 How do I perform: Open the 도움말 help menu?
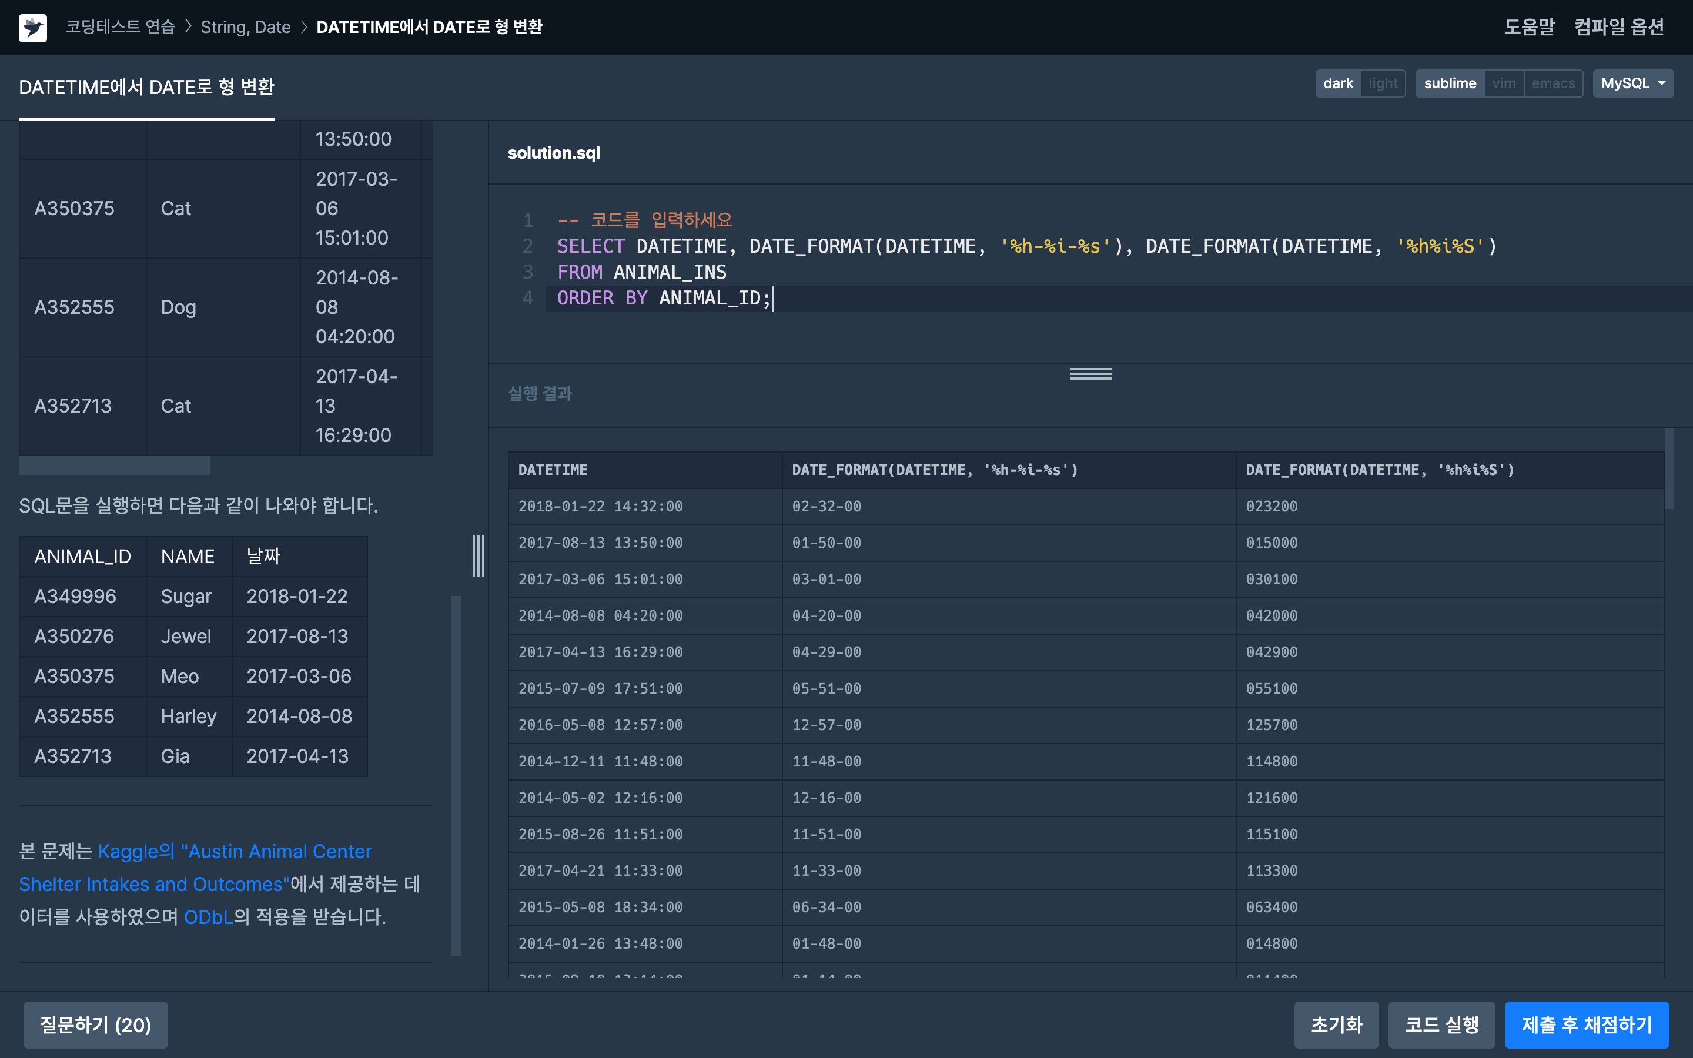pyautogui.click(x=1528, y=26)
